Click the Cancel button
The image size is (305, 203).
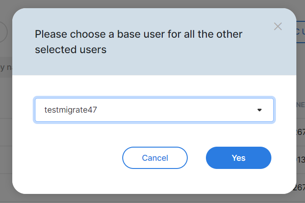click(x=155, y=158)
